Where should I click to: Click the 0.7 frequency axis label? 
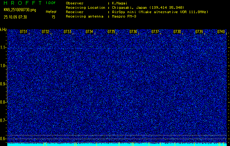[3, 120]
